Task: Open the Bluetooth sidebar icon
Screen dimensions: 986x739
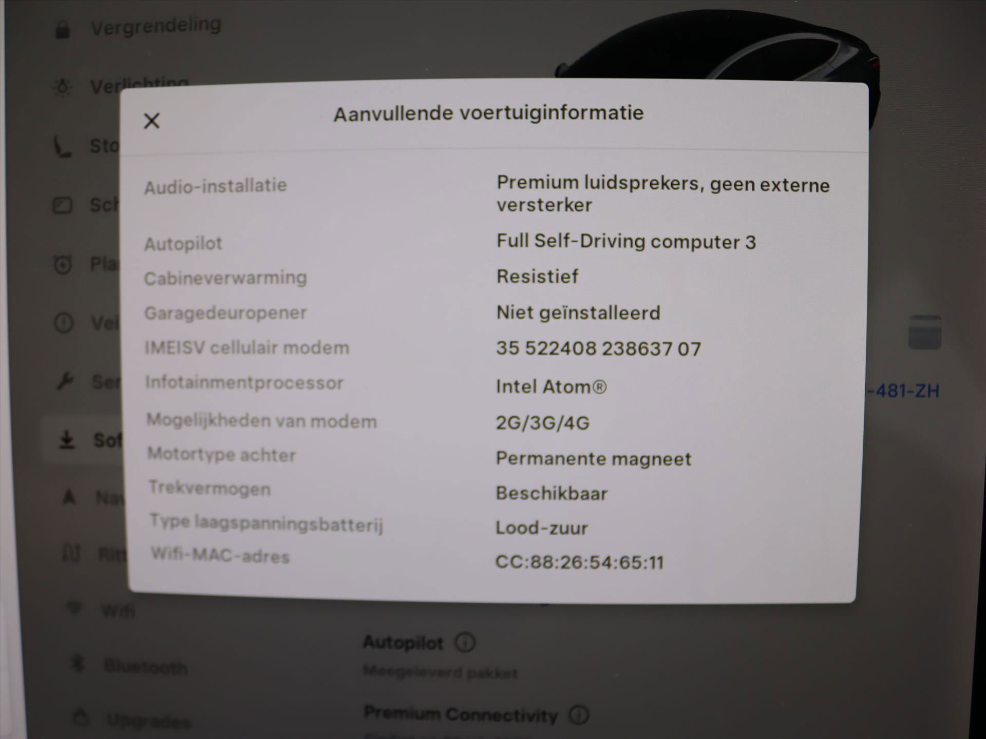Action: click(x=78, y=664)
